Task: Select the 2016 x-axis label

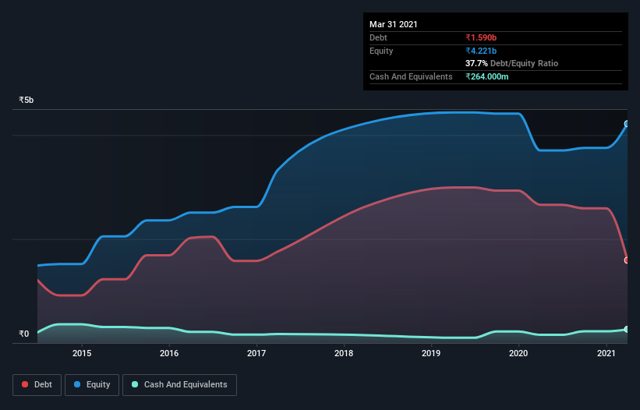Action: click(x=169, y=353)
